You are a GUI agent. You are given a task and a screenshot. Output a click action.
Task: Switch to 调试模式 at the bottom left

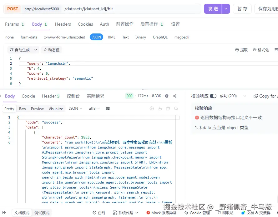42,213
